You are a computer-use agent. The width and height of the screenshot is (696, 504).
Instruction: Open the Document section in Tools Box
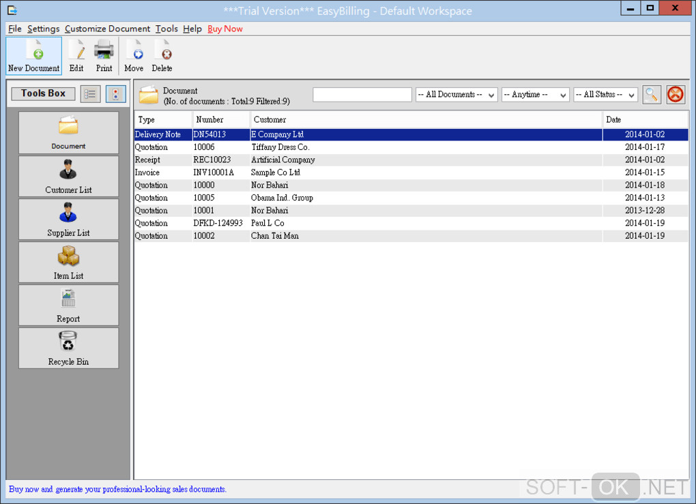click(68, 133)
